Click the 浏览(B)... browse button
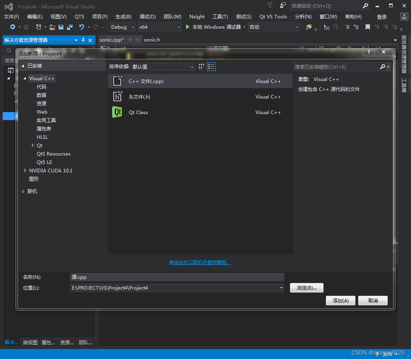411x359 pixels. 307,288
